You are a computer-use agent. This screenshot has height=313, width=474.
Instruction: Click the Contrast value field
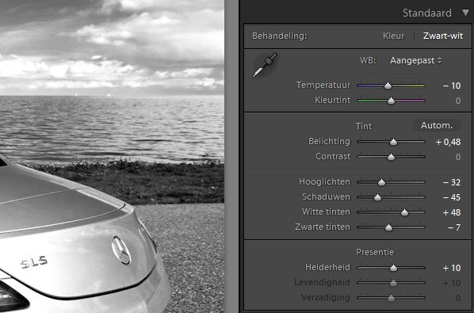pyautogui.click(x=458, y=157)
